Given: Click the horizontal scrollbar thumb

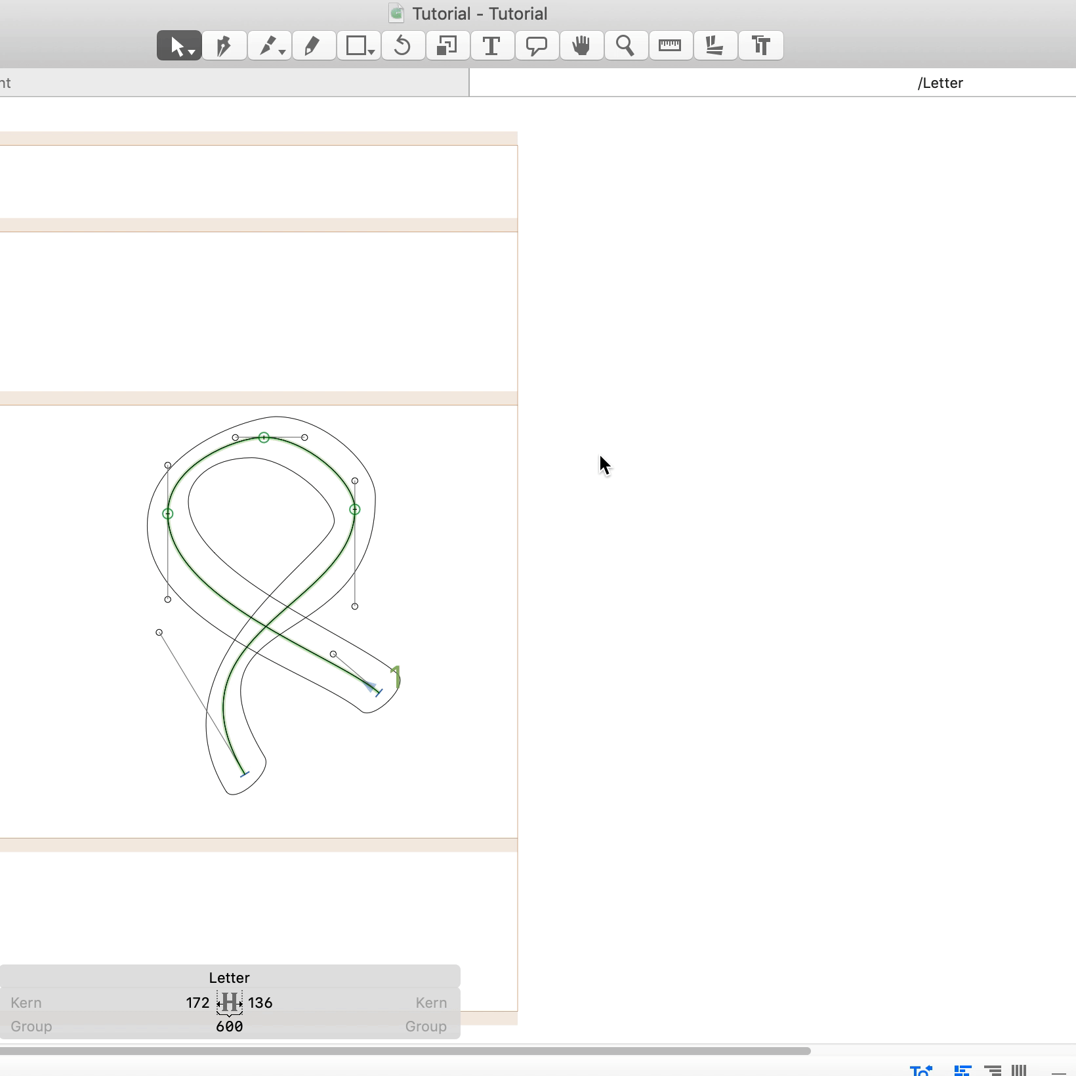Looking at the screenshot, I should tap(405, 1050).
